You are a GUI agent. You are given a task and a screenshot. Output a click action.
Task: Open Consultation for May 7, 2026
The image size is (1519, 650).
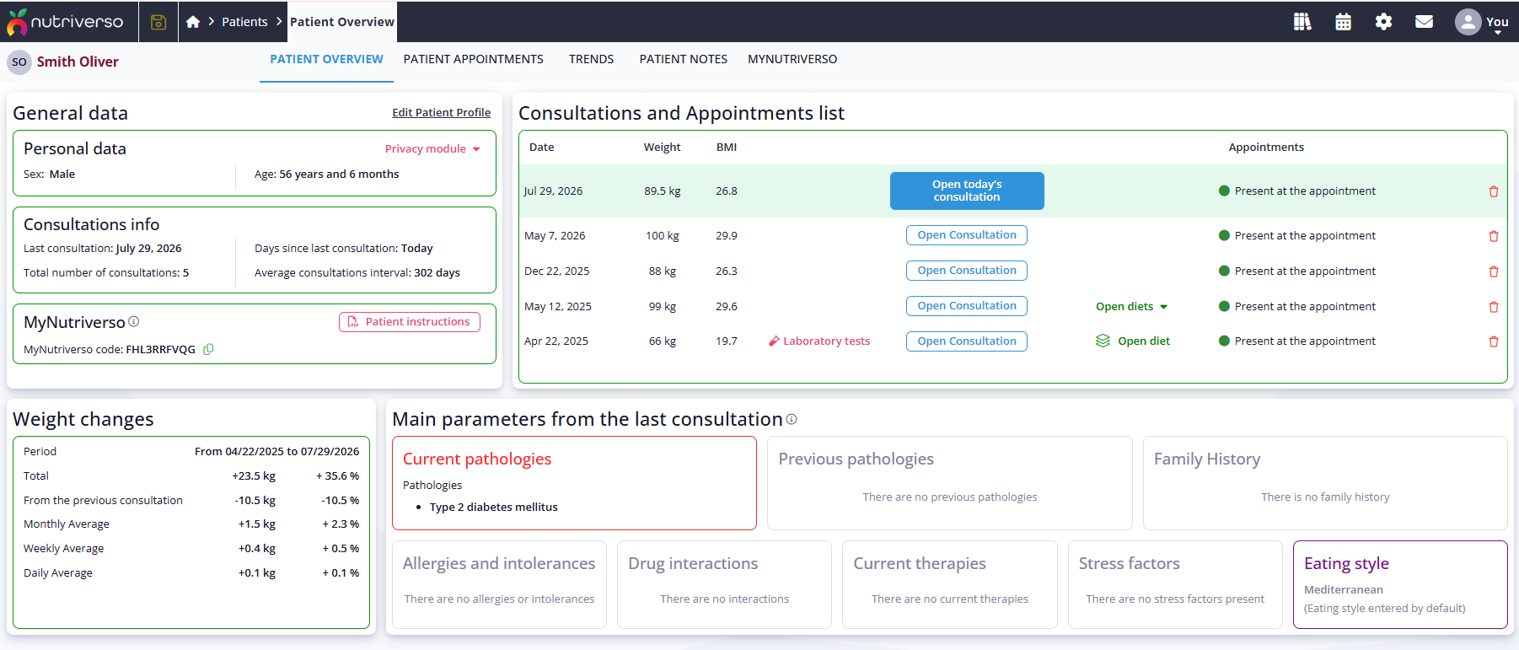[x=967, y=235]
